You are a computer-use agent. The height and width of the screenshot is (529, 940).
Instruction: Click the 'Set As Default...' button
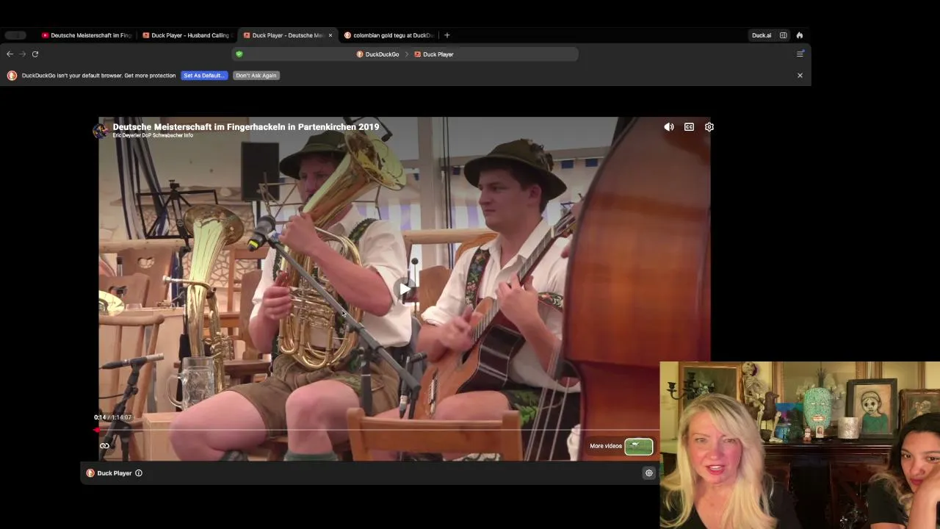point(204,76)
